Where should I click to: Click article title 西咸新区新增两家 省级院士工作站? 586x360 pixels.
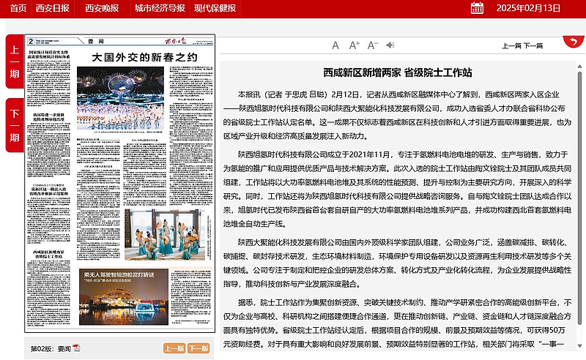pos(397,72)
